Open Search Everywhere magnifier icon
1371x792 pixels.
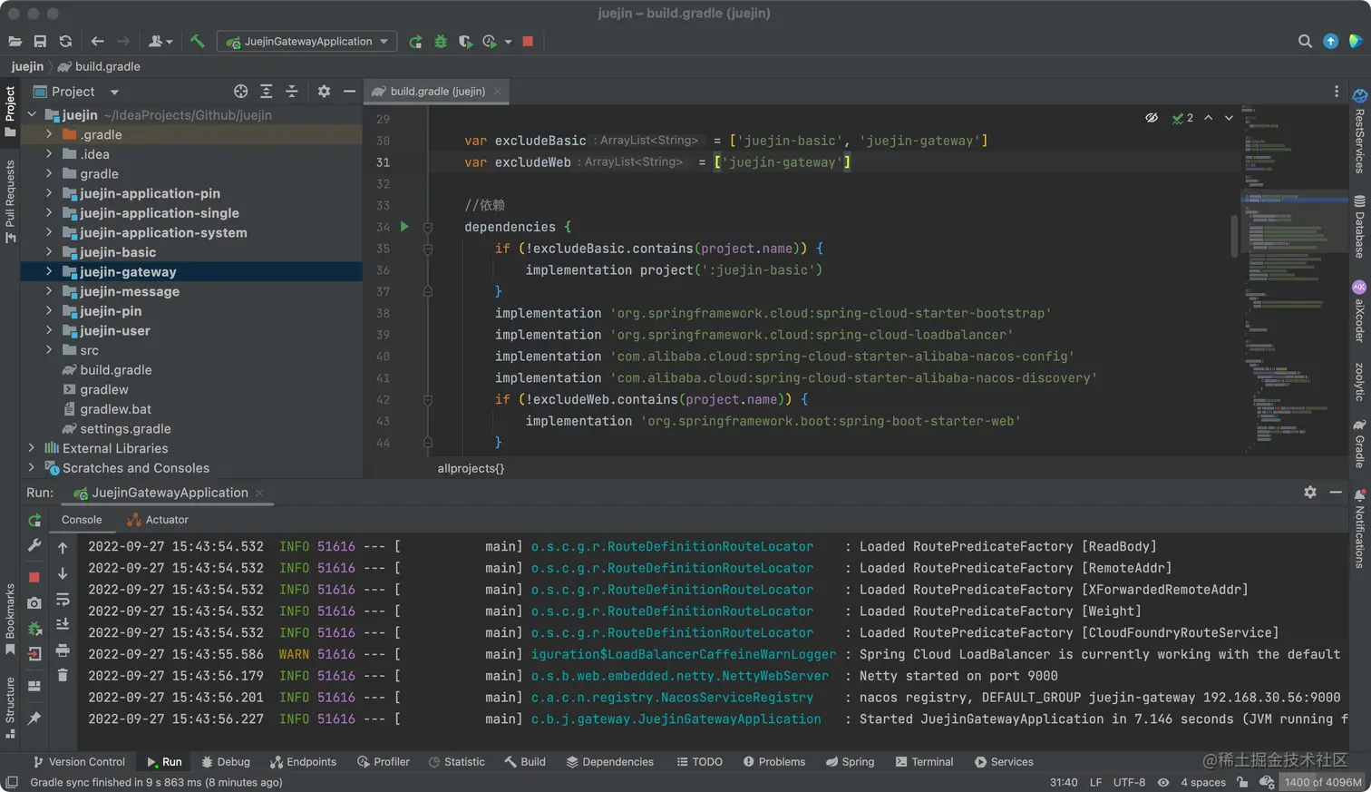coord(1305,42)
